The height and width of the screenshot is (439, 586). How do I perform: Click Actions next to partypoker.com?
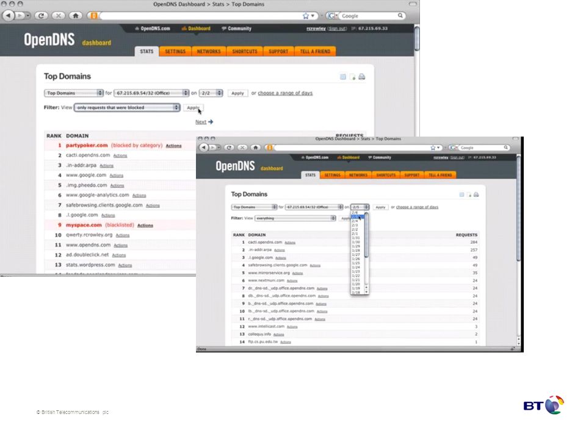(173, 146)
